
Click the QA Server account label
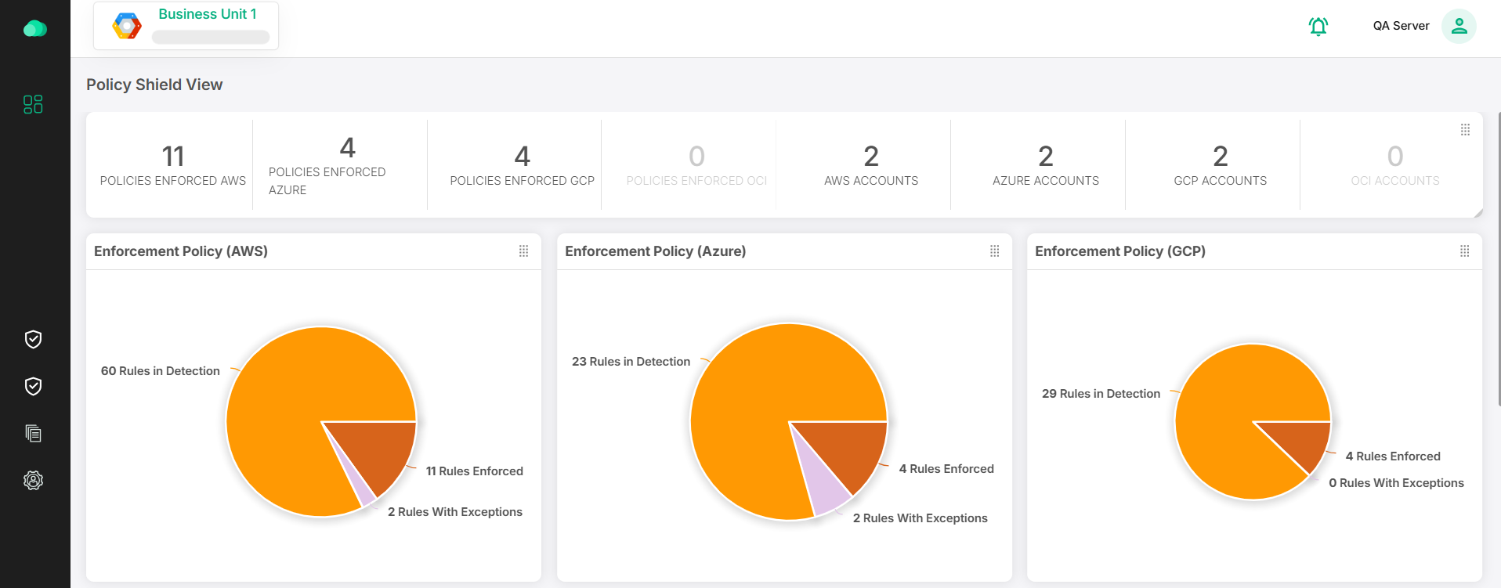point(1401,26)
